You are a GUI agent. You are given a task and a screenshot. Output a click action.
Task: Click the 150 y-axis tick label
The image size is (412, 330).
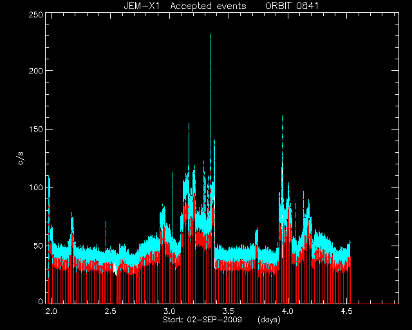35,129
